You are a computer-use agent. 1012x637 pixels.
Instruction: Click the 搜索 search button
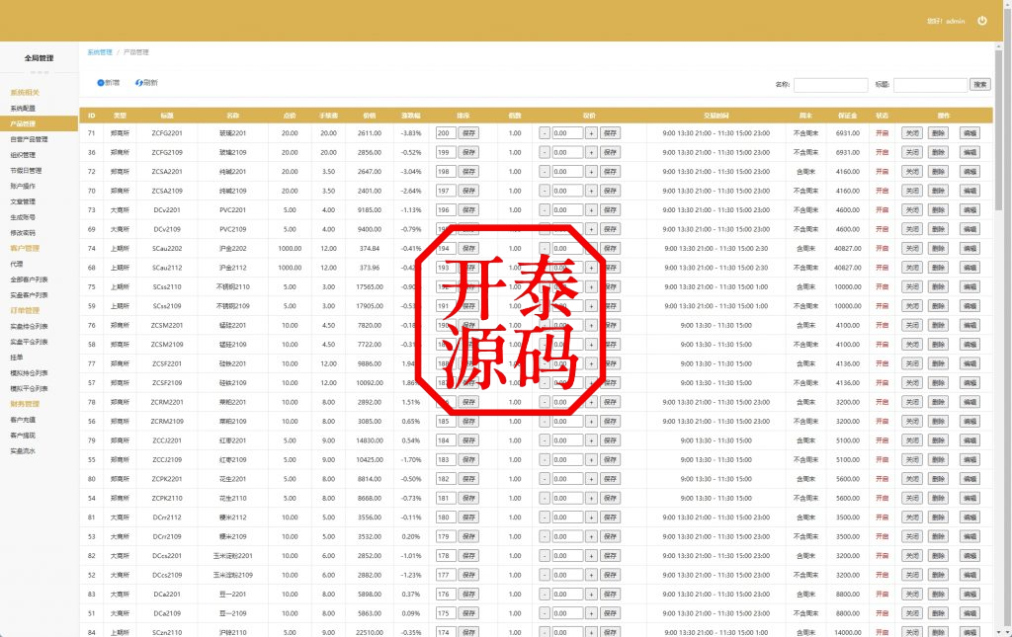(x=979, y=85)
